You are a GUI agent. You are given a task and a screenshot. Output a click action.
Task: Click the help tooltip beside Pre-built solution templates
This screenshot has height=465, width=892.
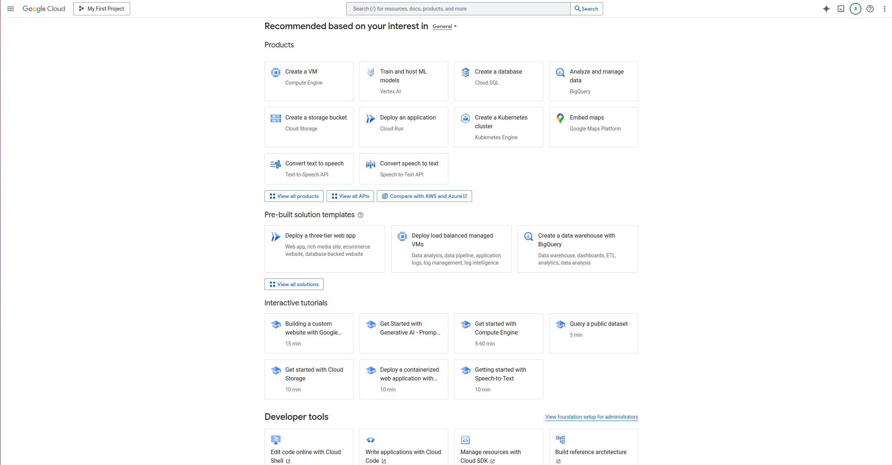pos(360,215)
